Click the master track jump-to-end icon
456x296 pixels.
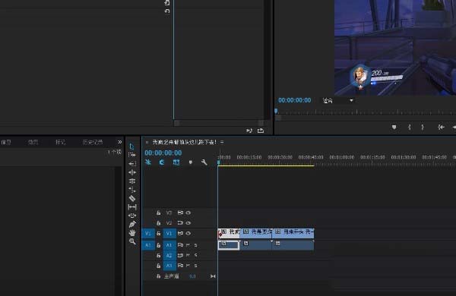213,276
